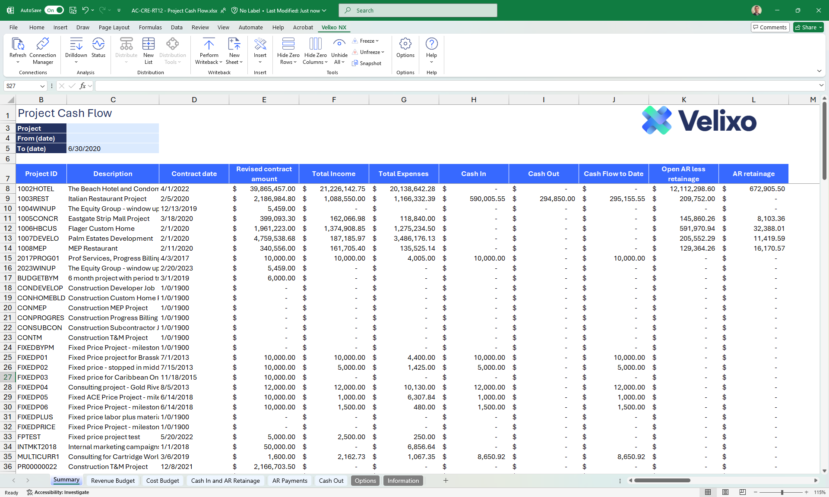Switch to Page Break Preview view
The width and height of the screenshot is (829, 497).
(x=743, y=492)
